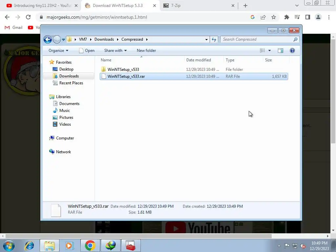Image resolution: width=336 pixels, height=252 pixels.
Task: Click the VM7 breadcrumb segment
Action: 83,39
